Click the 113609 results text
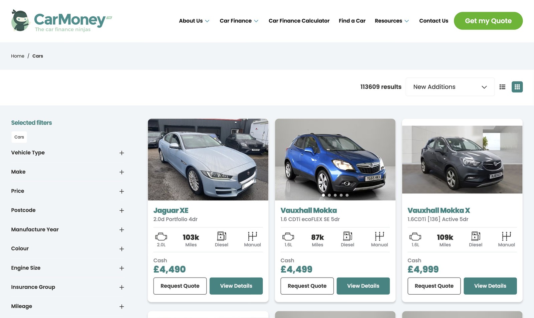This screenshot has width=534, height=318. pyautogui.click(x=381, y=87)
